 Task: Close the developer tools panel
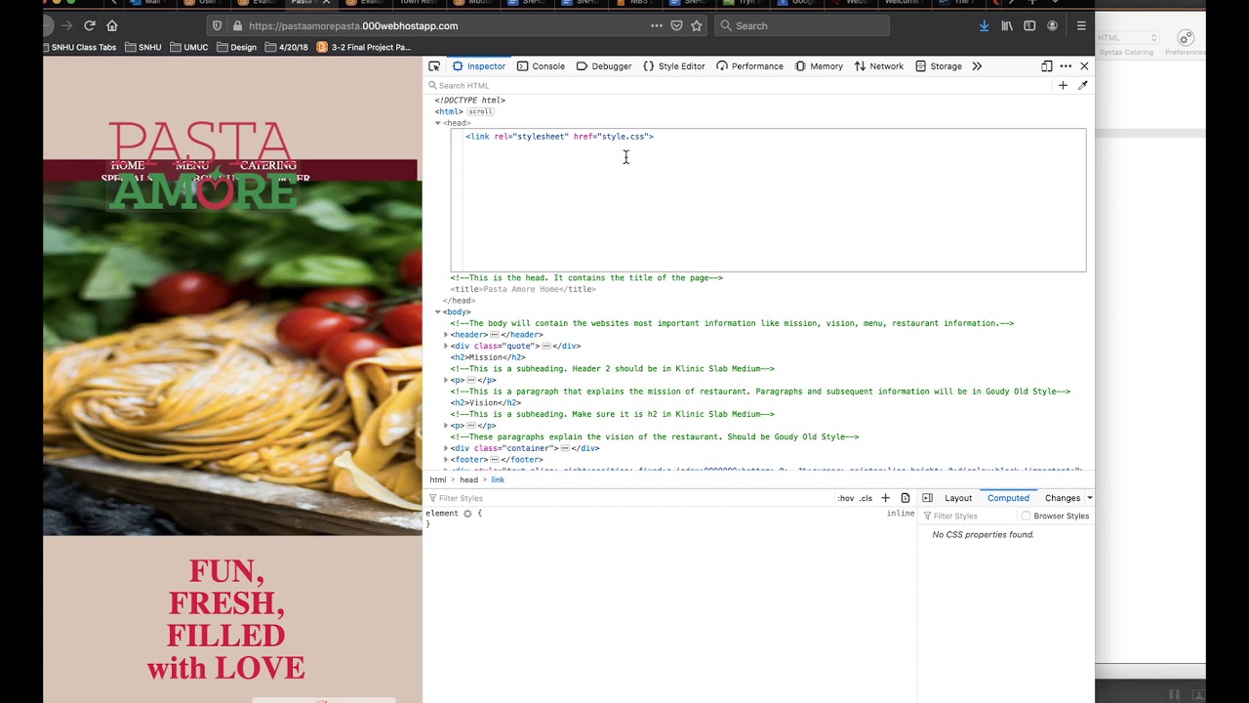[1084, 66]
